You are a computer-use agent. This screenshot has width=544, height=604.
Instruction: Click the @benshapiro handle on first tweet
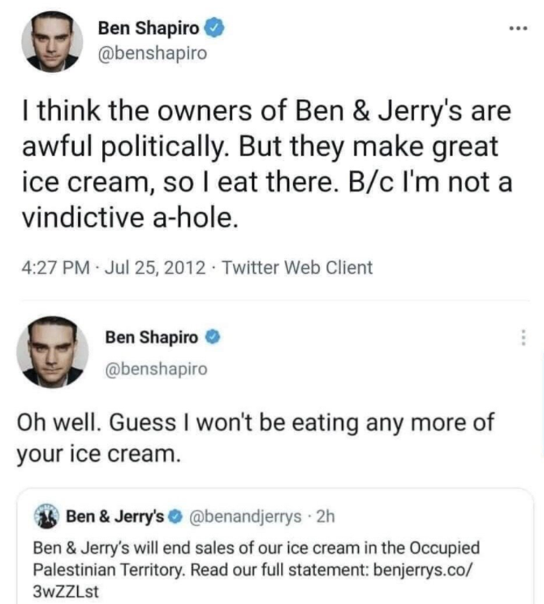point(152,54)
